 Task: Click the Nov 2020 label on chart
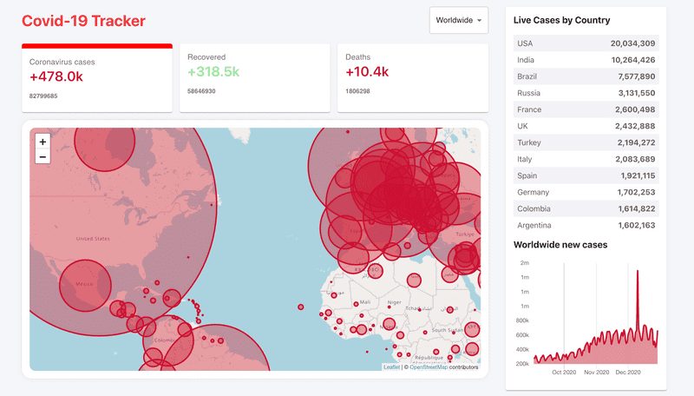pos(596,372)
